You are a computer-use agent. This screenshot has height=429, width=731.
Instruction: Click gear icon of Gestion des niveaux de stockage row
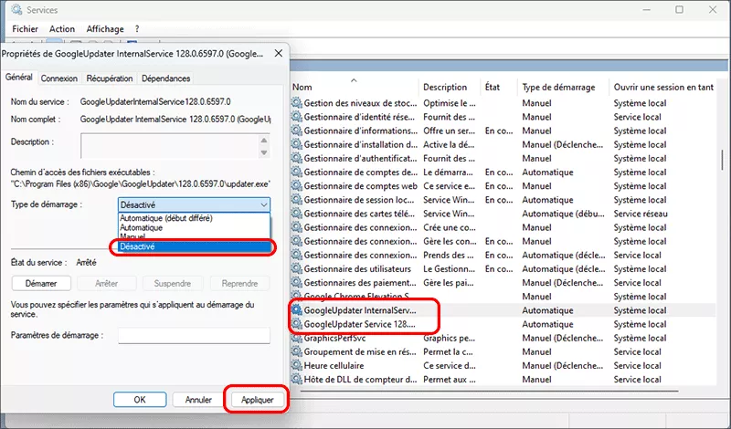tap(296, 103)
